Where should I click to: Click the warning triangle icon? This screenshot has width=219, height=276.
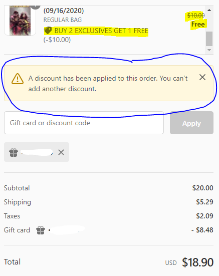click(18, 79)
